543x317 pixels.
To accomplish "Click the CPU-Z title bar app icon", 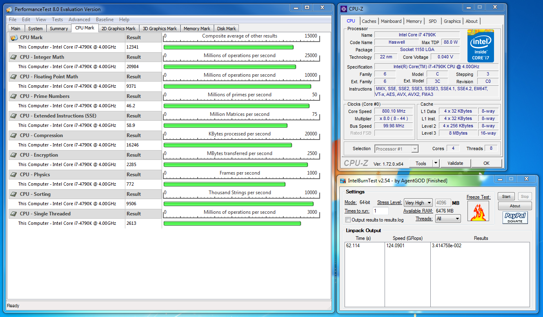I will pyautogui.click(x=344, y=9).
